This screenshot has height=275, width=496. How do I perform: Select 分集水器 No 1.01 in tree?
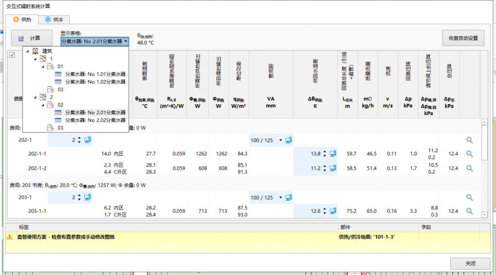click(94, 74)
